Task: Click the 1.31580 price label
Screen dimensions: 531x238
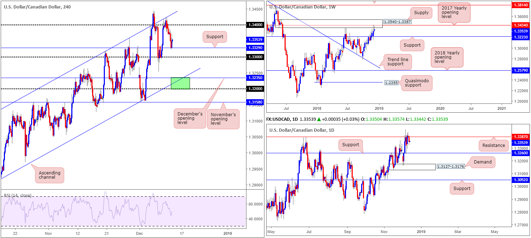Action: click(255, 102)
